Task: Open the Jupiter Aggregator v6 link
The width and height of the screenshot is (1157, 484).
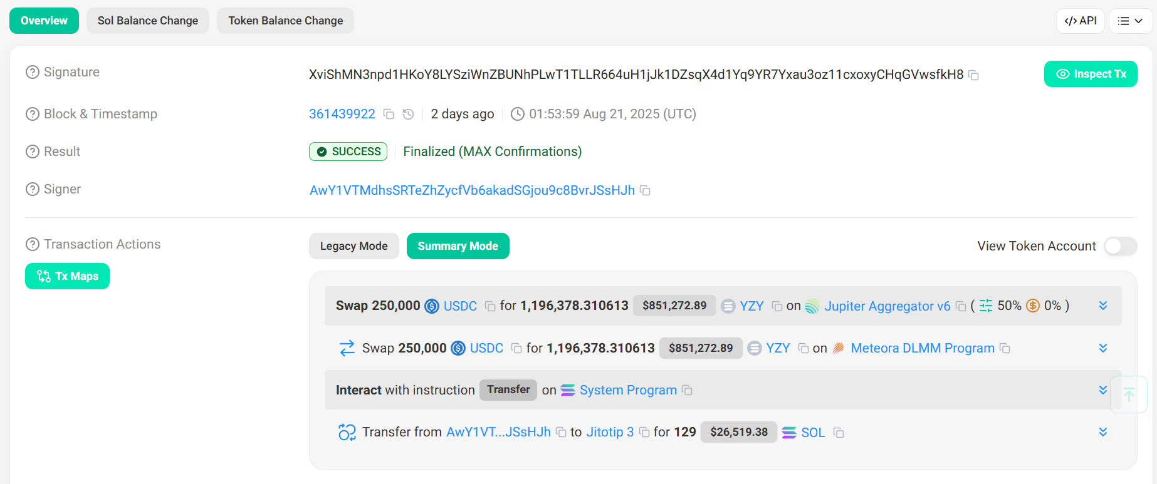Action: pyautogui.click(x=887, y=306)
